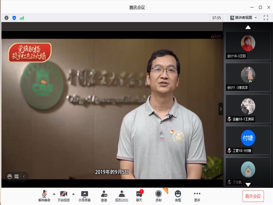Start recording with 录制
273x205 pixels.
pyautogui.click(x=158, y=196)
